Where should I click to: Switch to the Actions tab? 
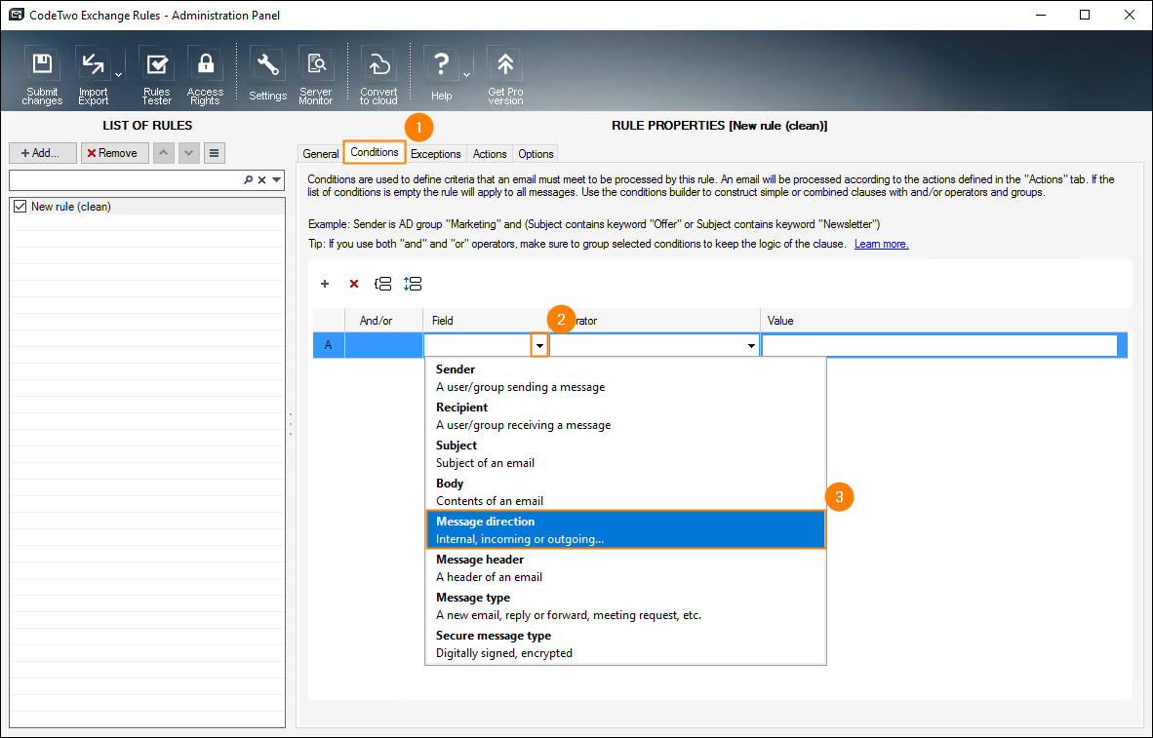coord(490,154)
